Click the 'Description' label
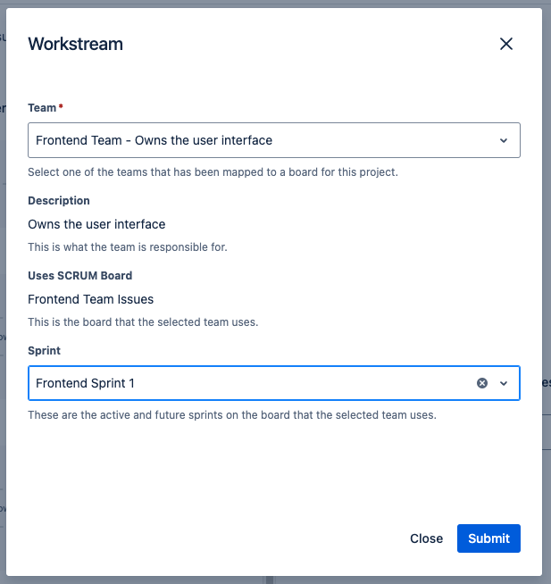551x584 pixels. click(59, 200)
